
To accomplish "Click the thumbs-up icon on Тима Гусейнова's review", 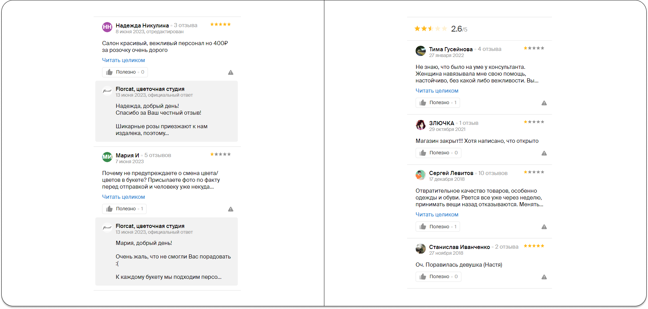I will 423,102.
